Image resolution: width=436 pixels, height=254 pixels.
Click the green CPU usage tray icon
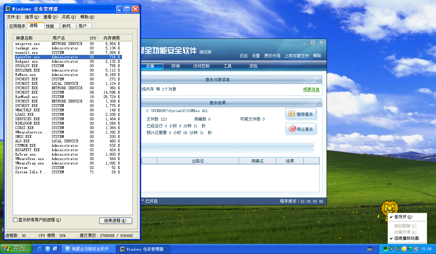(x=386, y=249)
